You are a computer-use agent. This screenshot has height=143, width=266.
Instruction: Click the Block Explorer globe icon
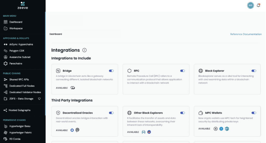(201, 71)
